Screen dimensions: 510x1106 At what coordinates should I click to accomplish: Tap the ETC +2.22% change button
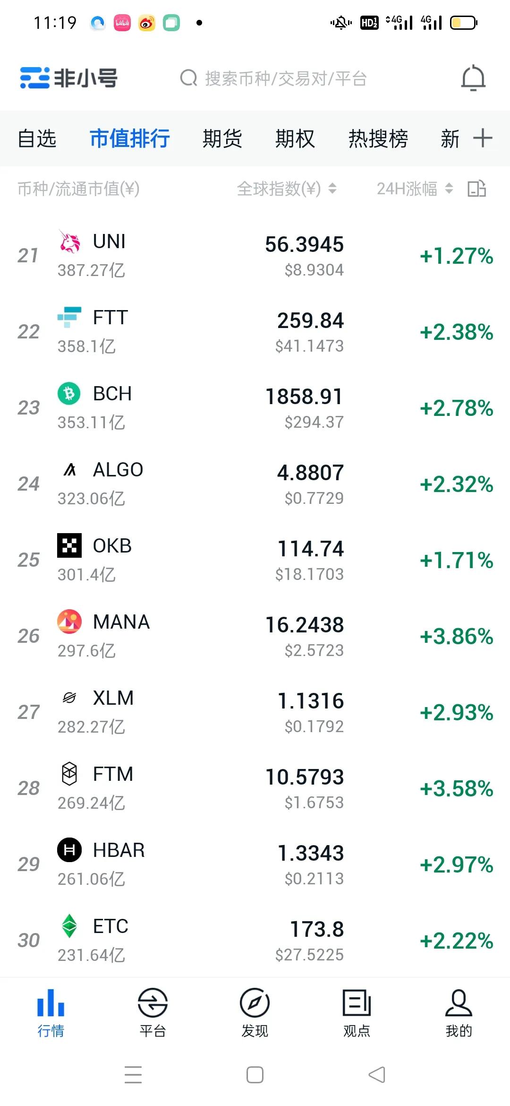tap(456, 941)
